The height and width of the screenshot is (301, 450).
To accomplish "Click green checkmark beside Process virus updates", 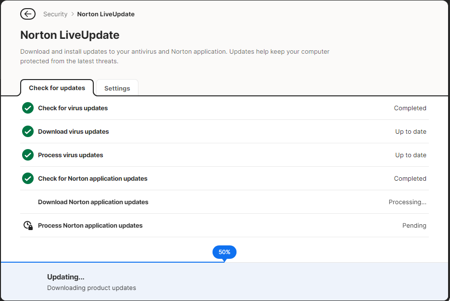I will coord(28,155).
